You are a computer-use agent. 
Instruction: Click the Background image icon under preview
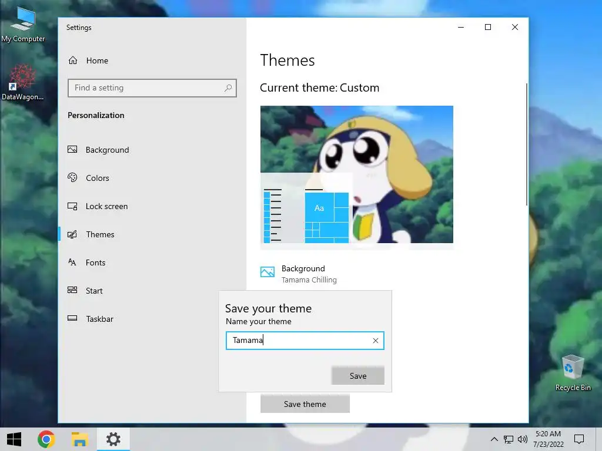click(267, 272)
